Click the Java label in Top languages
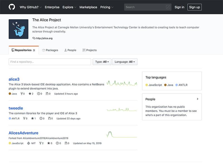This screenshot has height=167, width=223. pyautogui.click(x=170, y=85)
